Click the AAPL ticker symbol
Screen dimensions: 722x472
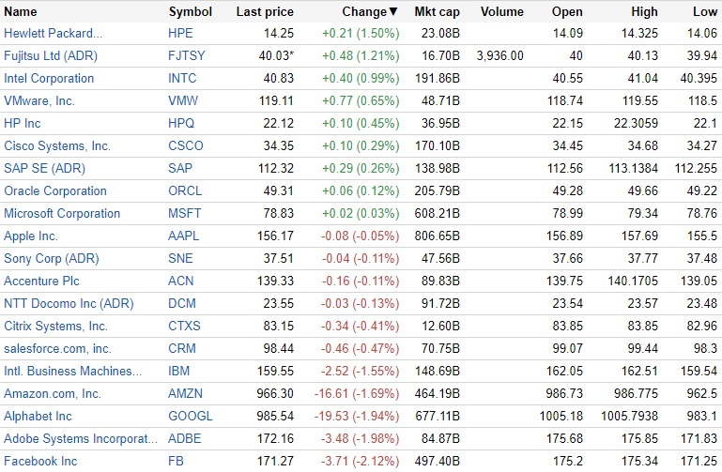pyautogui.click(x=186, y=236)
